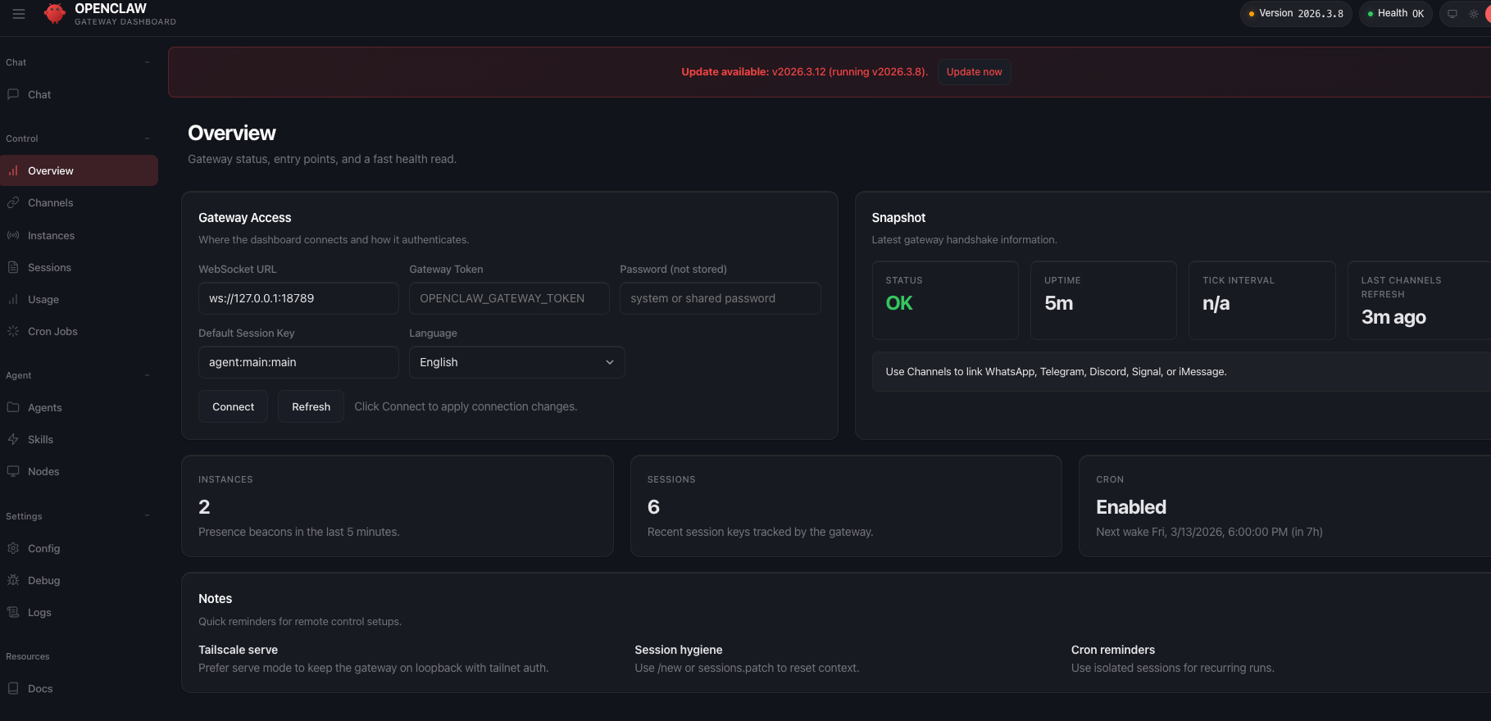
Task: Go to the Overview page in sidebar
Action: [80, 170]
